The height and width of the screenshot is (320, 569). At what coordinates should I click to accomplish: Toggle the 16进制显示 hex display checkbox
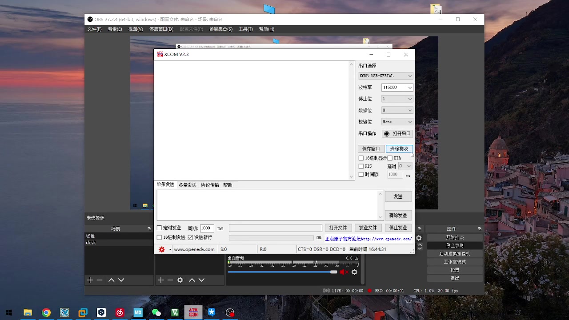pyautogui.click(x=361, y=158)
